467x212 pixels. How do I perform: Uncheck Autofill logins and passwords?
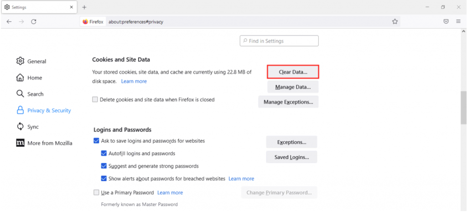[x=104, y=154]
